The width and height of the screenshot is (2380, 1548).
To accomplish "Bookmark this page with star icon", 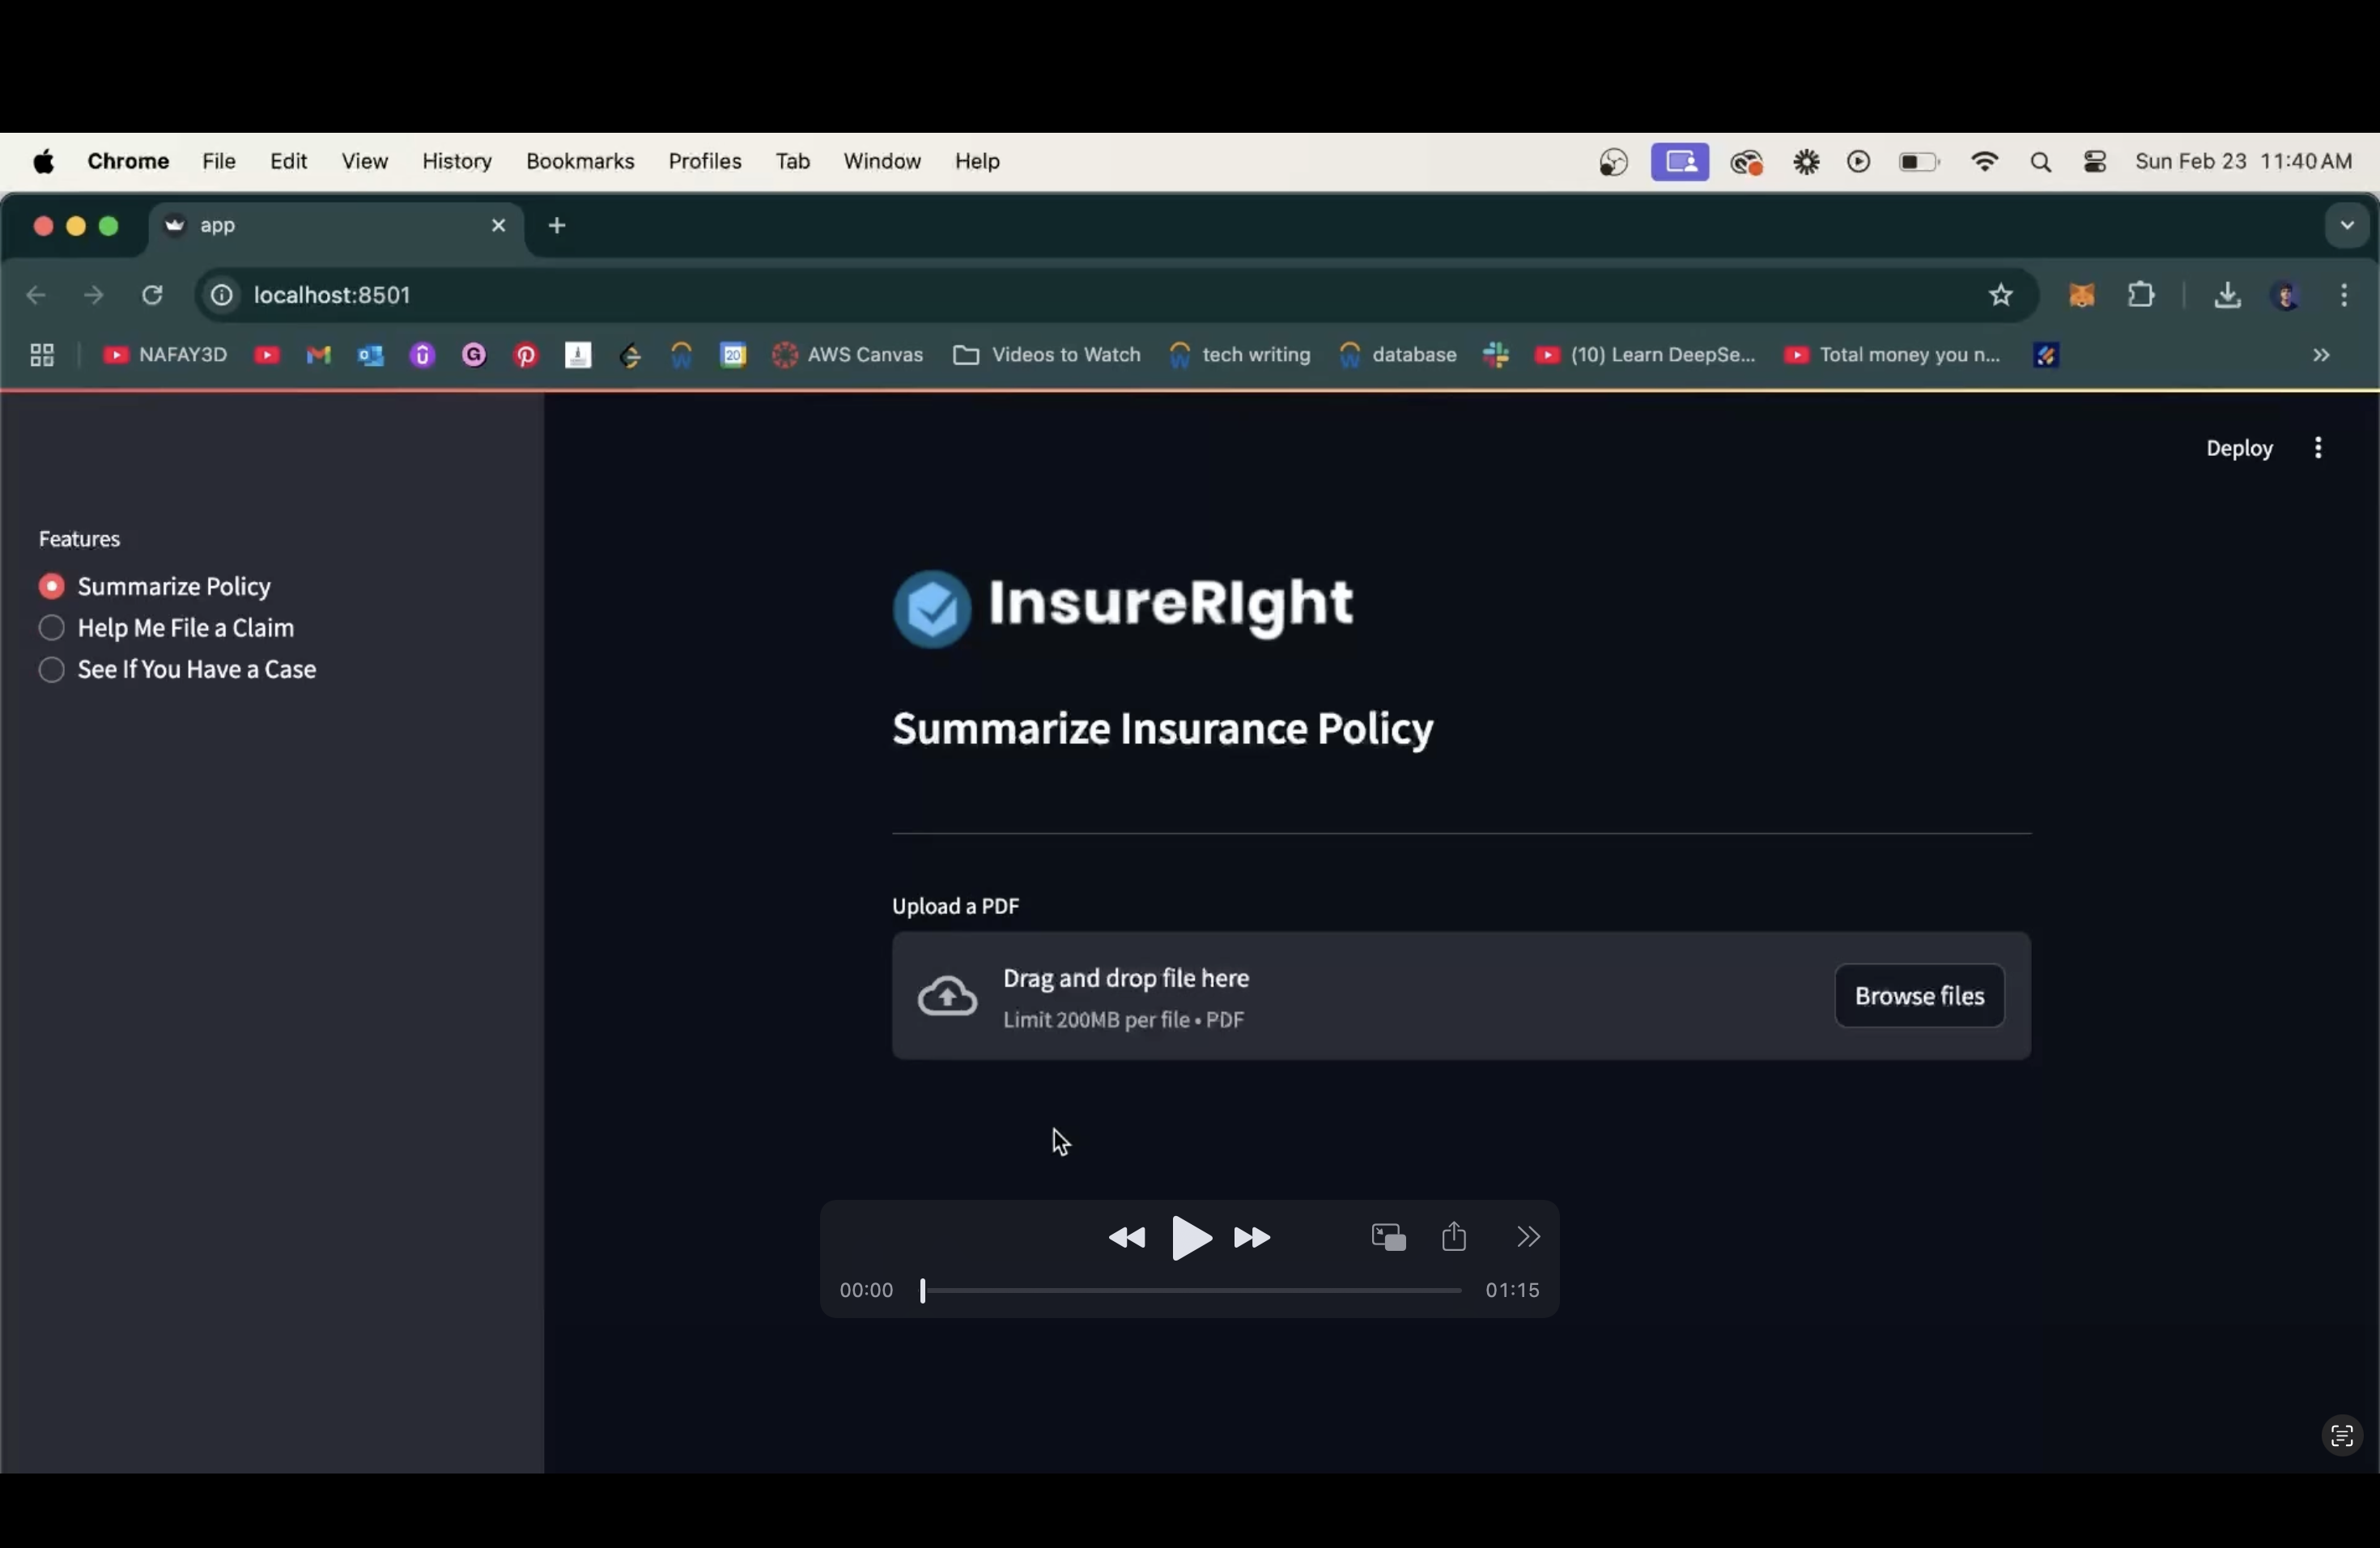I will pyautogui.click(x=2000, y=295).
